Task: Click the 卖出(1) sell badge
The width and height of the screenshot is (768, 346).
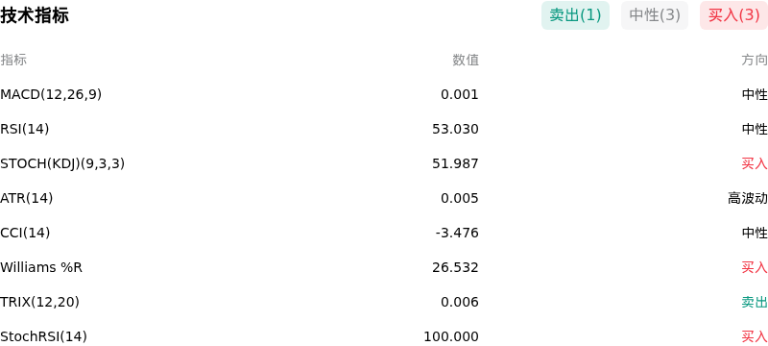Action: coord(575,15)
